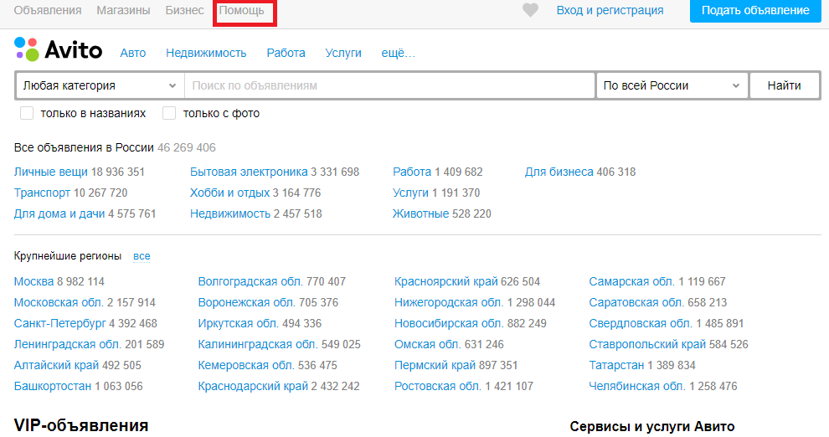Enable the 'только в названиях' checkbox
The width and height of the screenshot is (829, 437).
[27, 113]
